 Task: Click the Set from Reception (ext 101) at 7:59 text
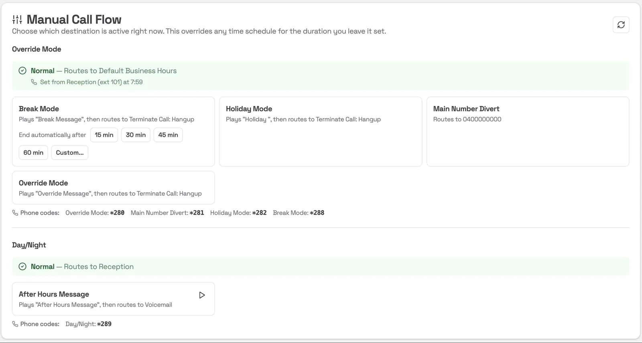[x=91, y=82]
